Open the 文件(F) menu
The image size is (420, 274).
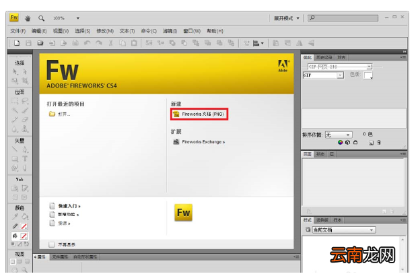click(x=18, y=31)
